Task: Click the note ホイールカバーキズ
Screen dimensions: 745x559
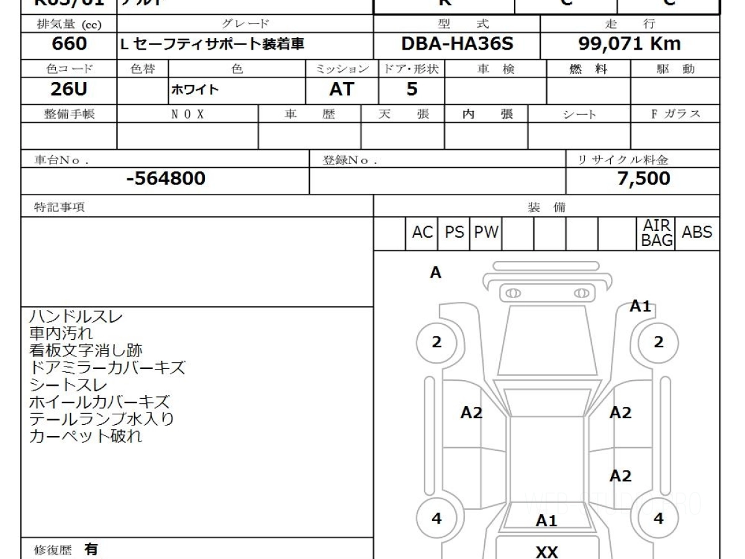Action: point(99,402)
